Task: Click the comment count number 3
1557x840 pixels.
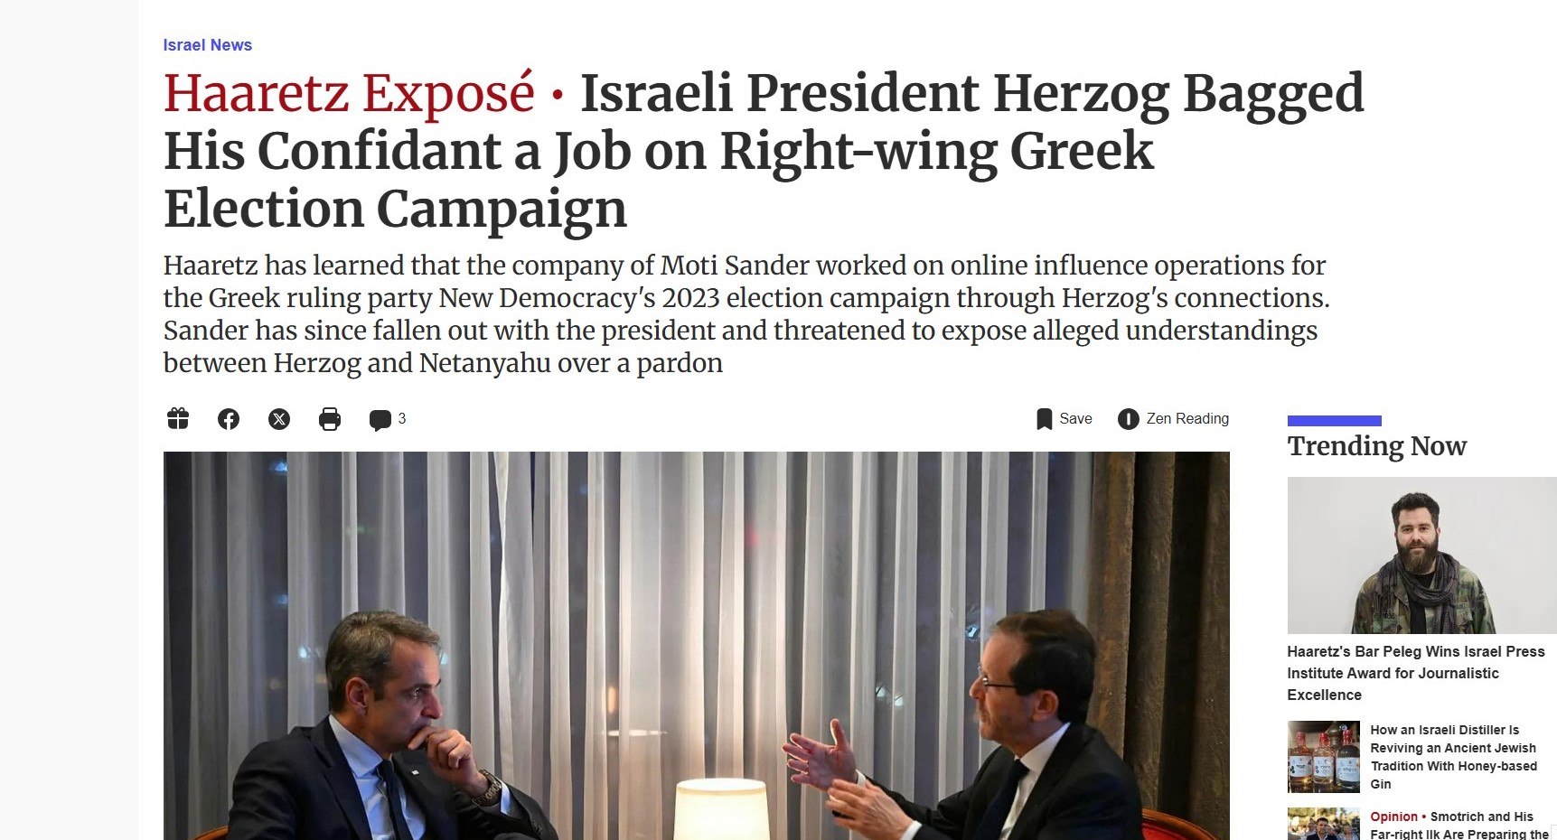Action: point(402,418)
